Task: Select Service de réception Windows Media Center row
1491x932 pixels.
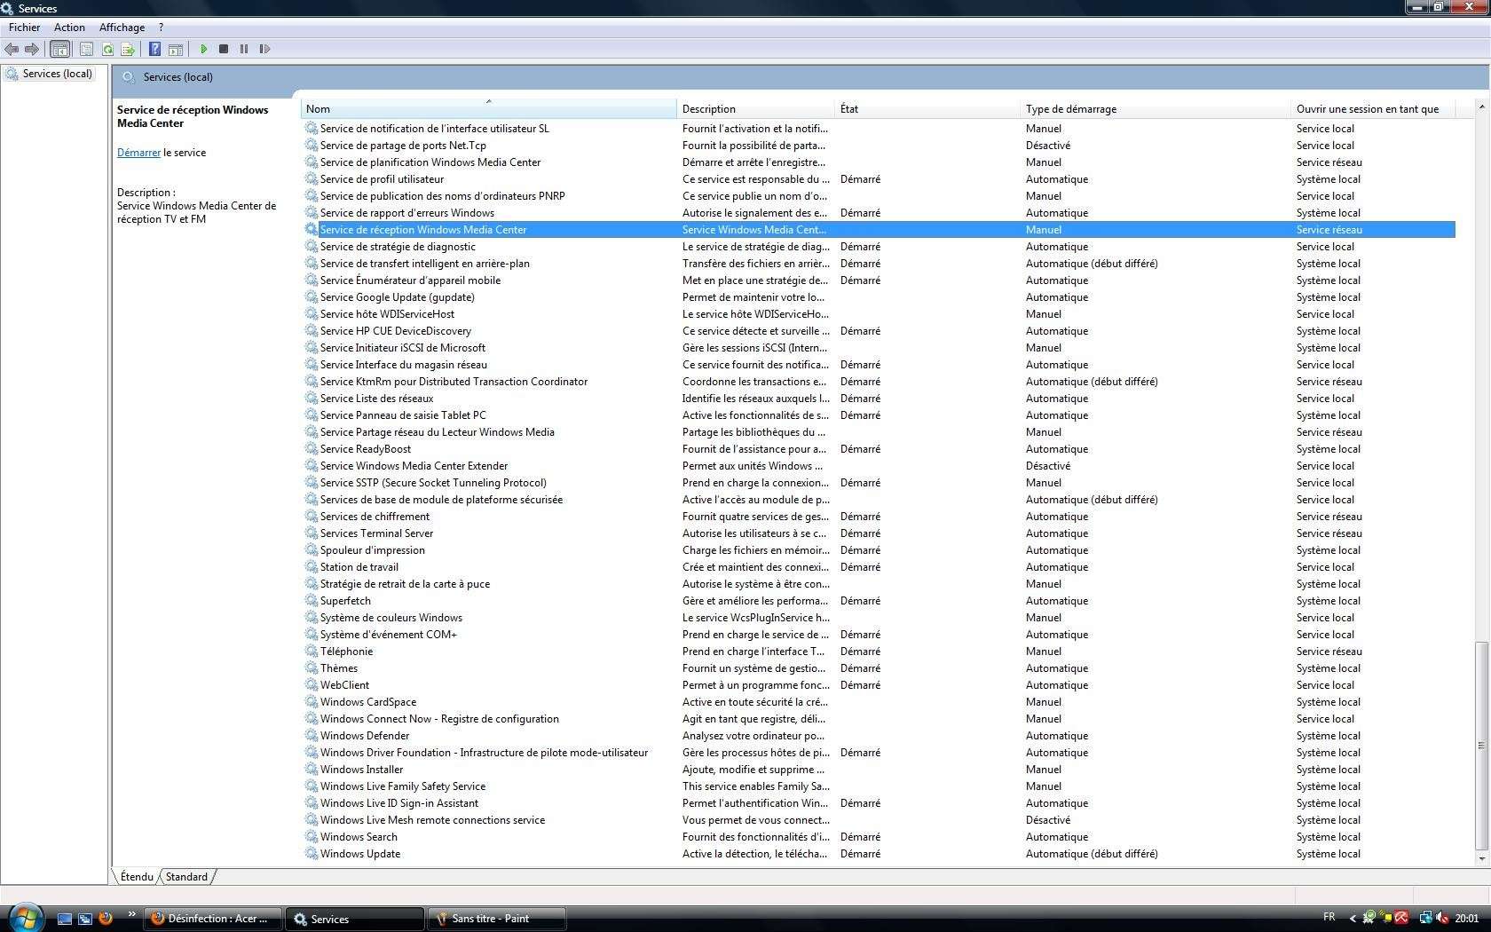Action: [x=879, y=230]
